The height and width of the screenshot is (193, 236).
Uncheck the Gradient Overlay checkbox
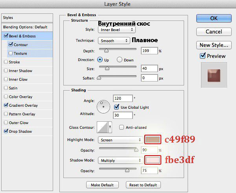point(6,105)
